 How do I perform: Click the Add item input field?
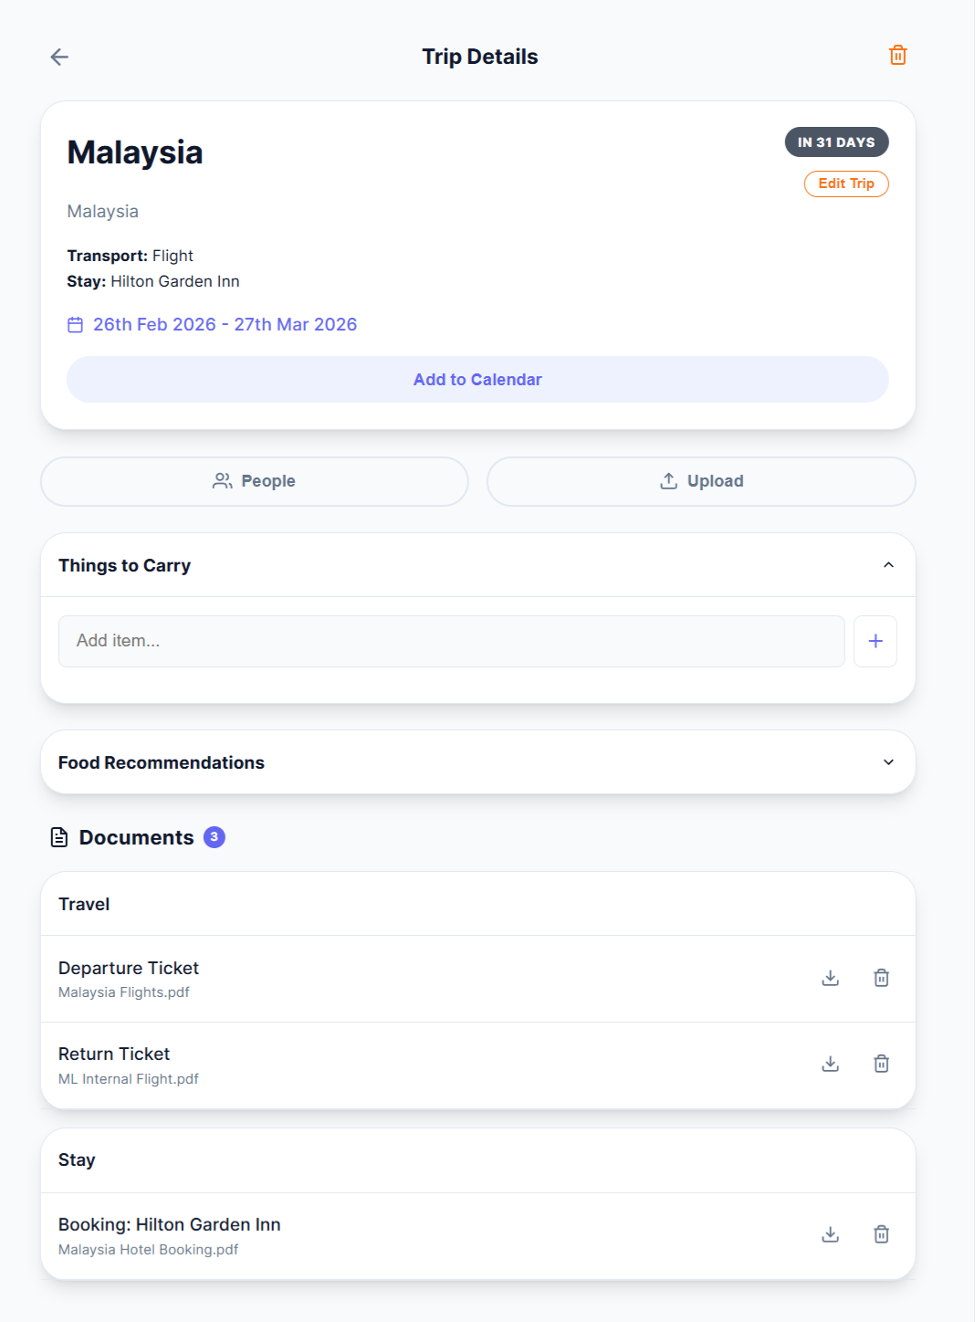click(x=451, y=641)
